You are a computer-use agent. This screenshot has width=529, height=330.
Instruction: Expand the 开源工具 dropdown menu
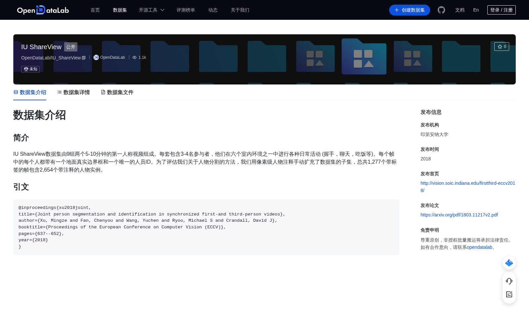[151, 10]
